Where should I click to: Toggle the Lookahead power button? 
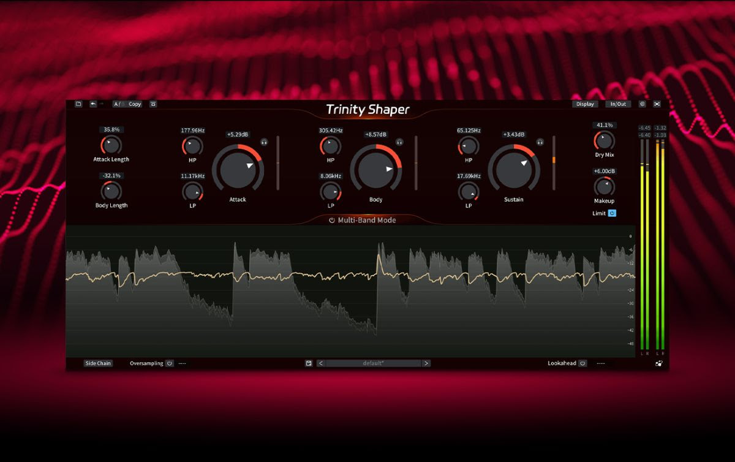click(x=582, y=363)
